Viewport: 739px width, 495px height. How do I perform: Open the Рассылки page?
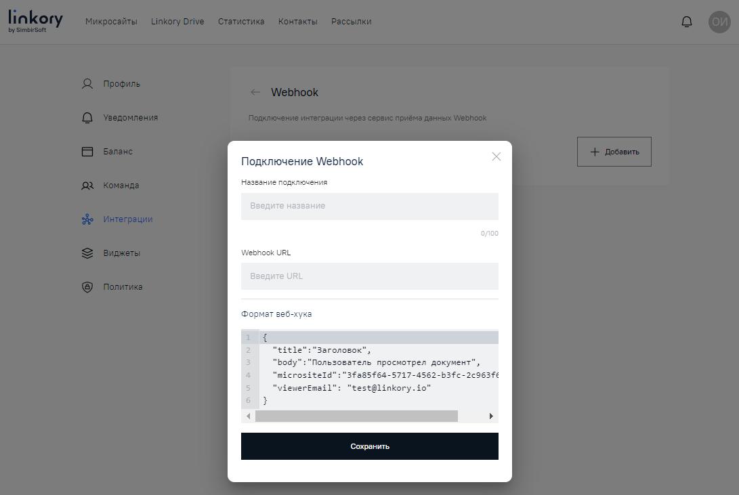coord(351,21)
